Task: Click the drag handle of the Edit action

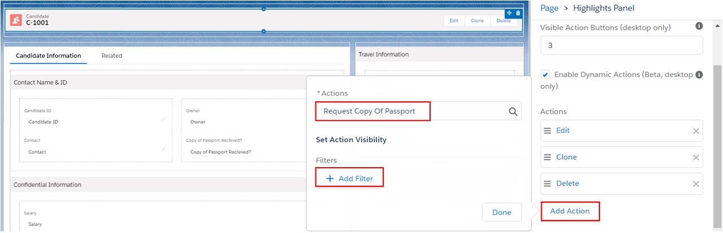Action: click(547, 131)
